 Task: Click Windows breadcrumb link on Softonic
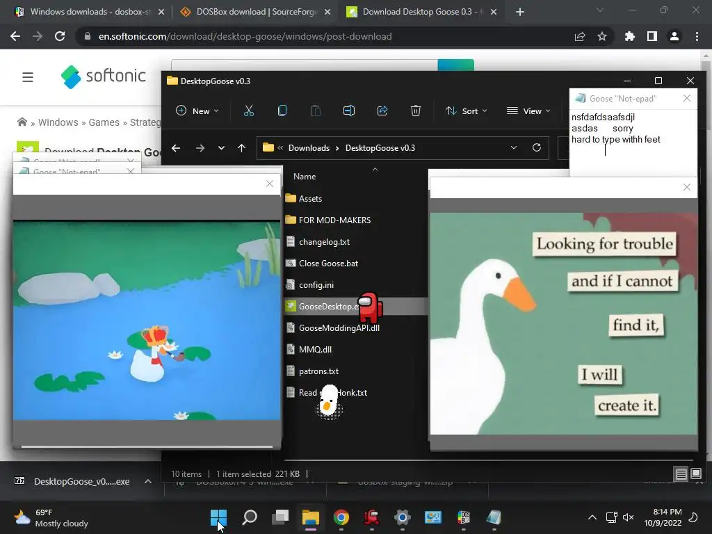click(x=58, y=122)
